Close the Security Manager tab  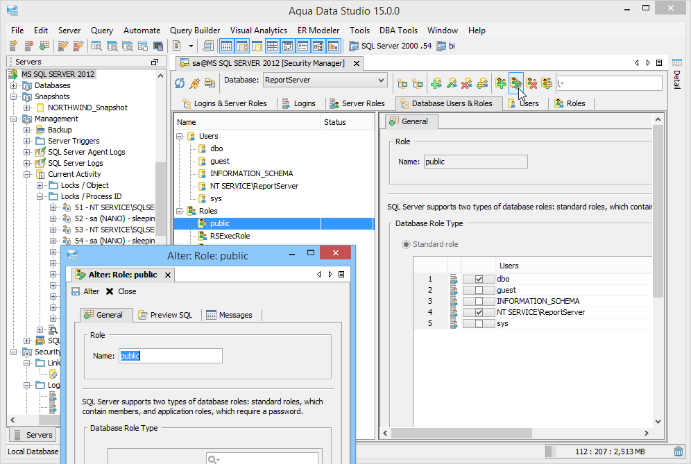(357, 63)
